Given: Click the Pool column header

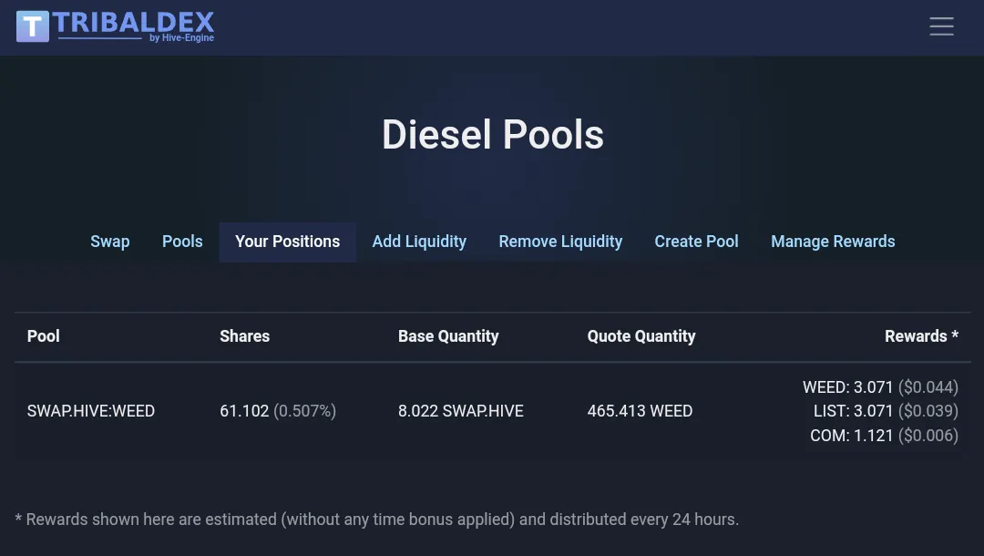Looking at the screenshot, I should tap(44, 336).
